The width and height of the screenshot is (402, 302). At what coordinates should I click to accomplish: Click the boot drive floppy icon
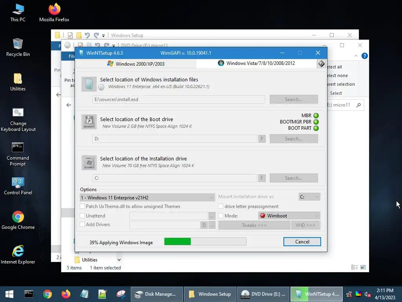click(x=89, y=122)
